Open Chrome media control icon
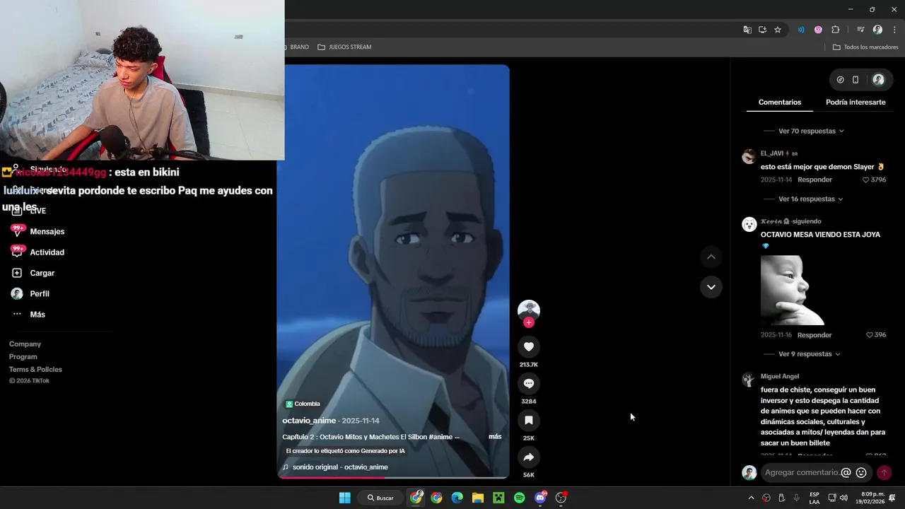This screenshot has width=905, height=509. [860, 30]
